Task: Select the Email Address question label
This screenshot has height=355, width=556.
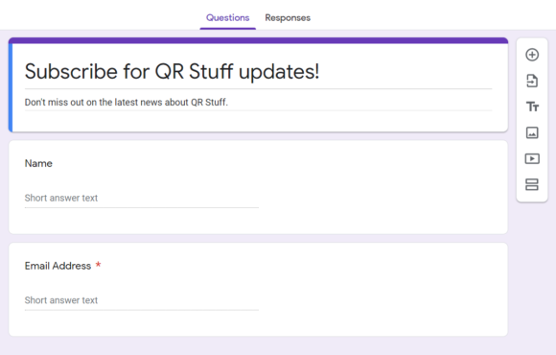Action: [58, 266]
